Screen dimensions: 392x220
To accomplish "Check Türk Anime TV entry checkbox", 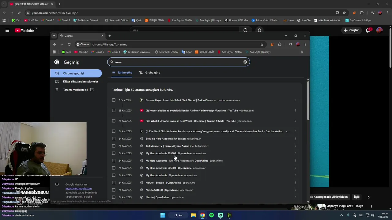I will click(x=114, y=146).
